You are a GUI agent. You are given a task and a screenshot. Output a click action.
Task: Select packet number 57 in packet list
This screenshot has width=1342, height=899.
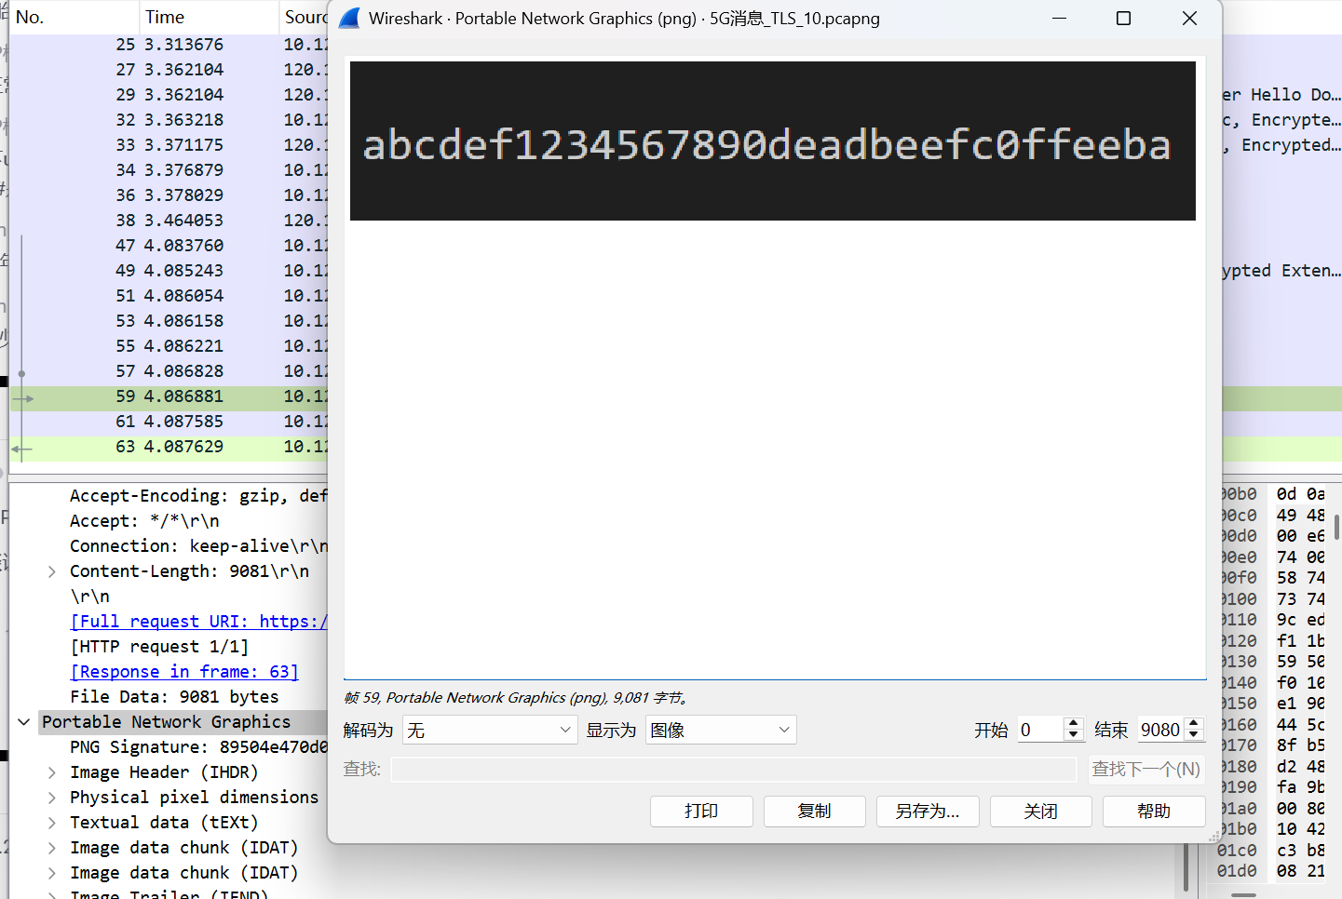(169, 371)
